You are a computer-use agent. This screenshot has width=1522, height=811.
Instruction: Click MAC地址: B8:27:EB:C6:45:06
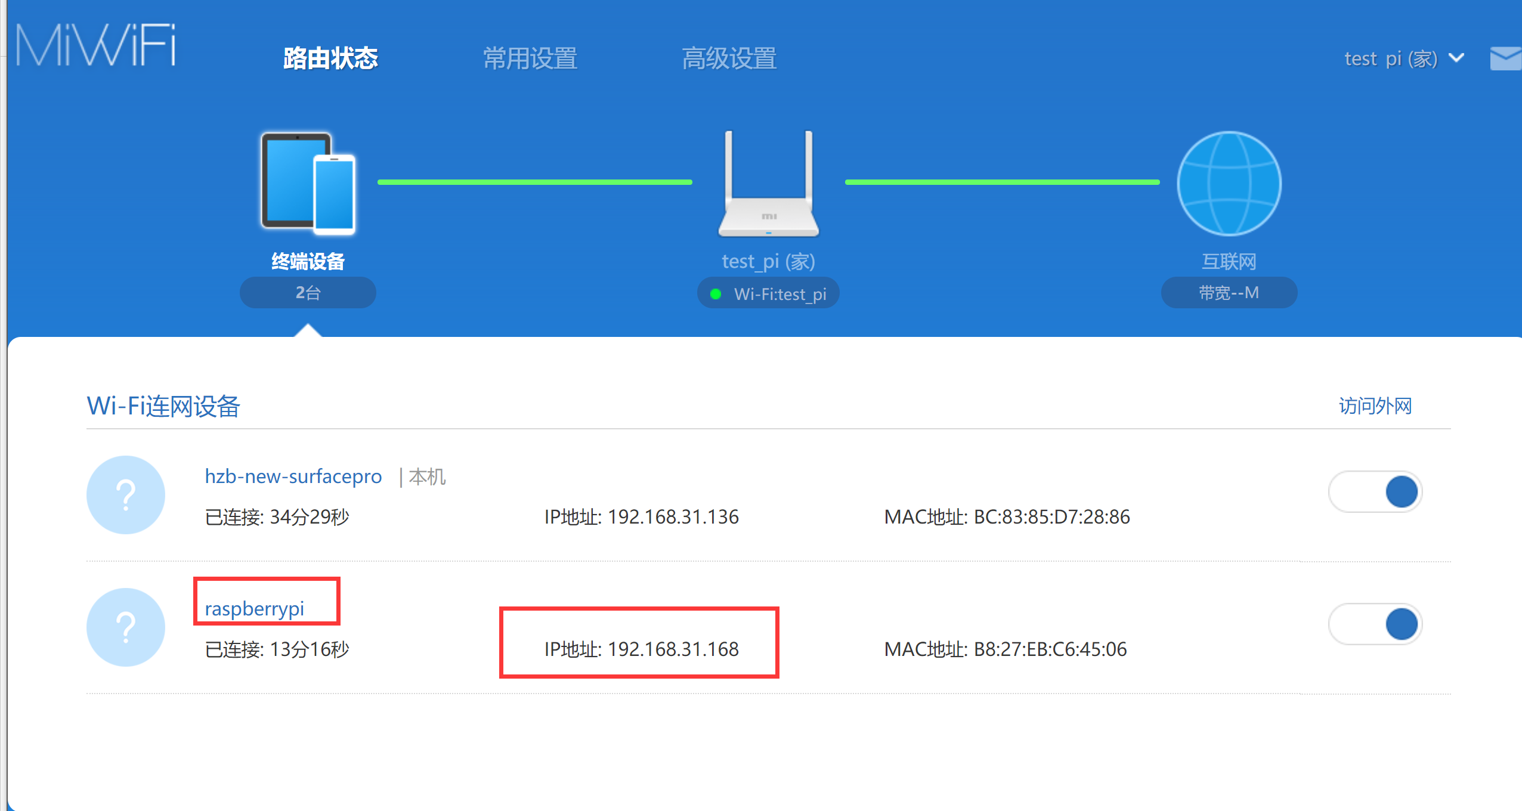point(1006,649)
